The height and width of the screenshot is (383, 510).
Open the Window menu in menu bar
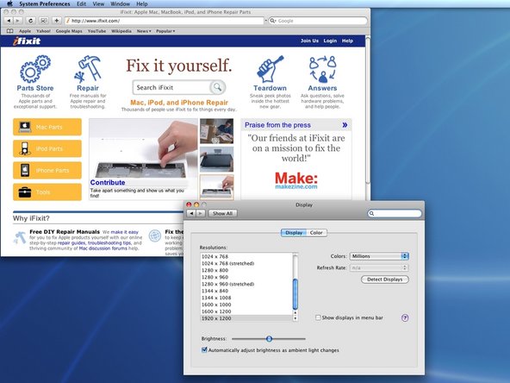(x=120, y=4)
